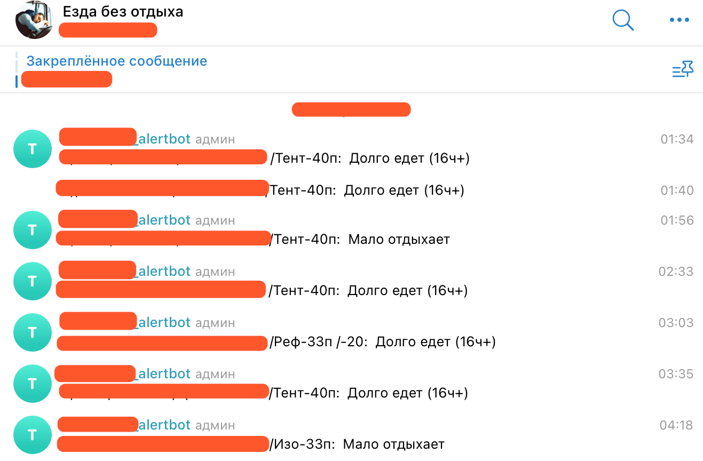Click the redacted date separator badge
The width and height of the screenshot is (703, 461).
[x=351, y=109]
